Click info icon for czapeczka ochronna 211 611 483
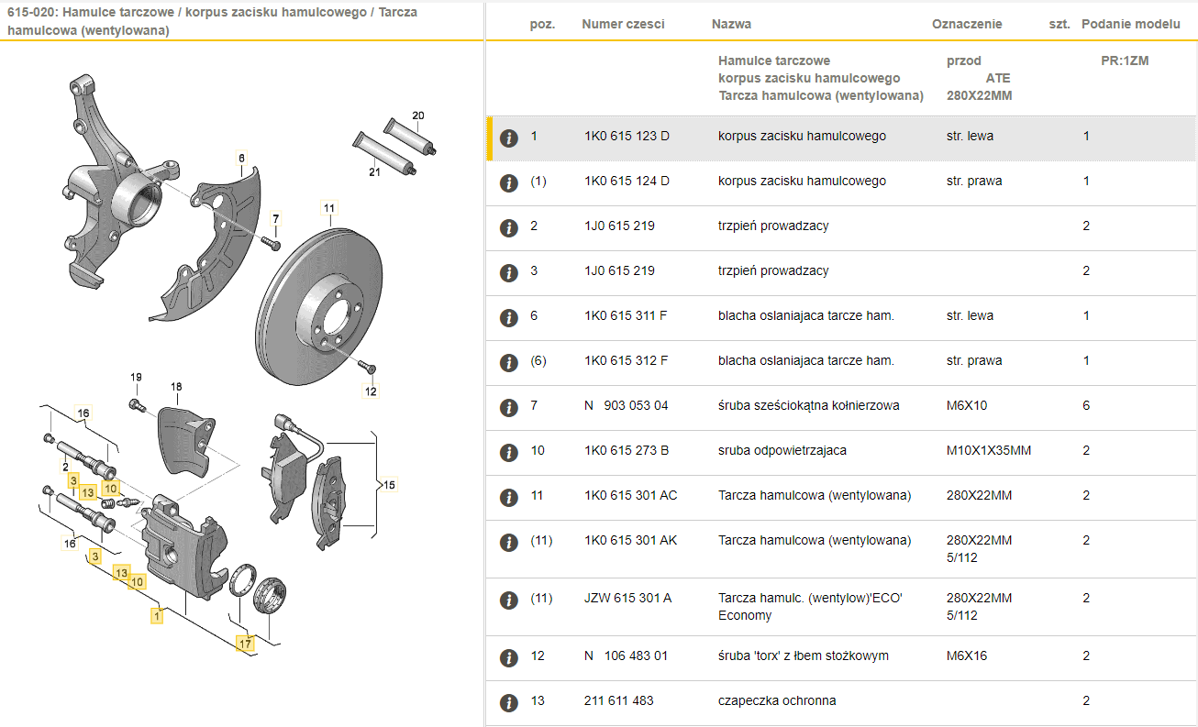 tap(508, 702)
